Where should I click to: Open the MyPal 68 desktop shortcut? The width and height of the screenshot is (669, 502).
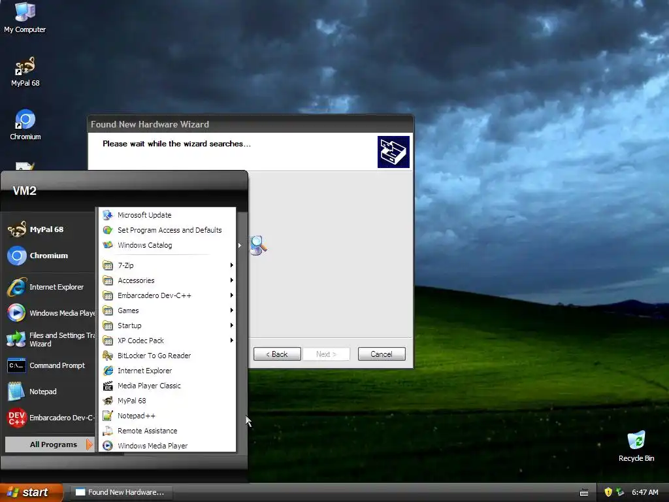pos(25,72)
